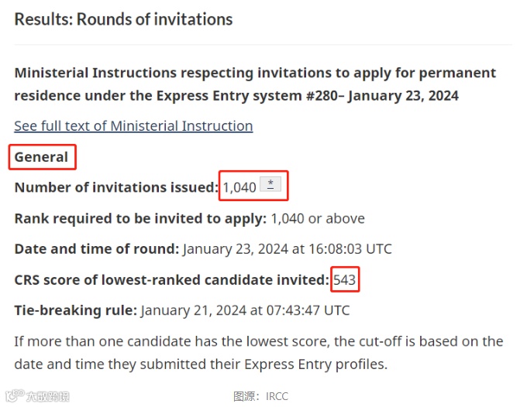The height and width of the screenshot is (407, 527).
Task: Click the "Number of invitations issued" label
Action: click(115, 187)
